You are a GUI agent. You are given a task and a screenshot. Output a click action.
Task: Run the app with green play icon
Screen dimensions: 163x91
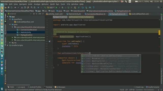point(57,7)
